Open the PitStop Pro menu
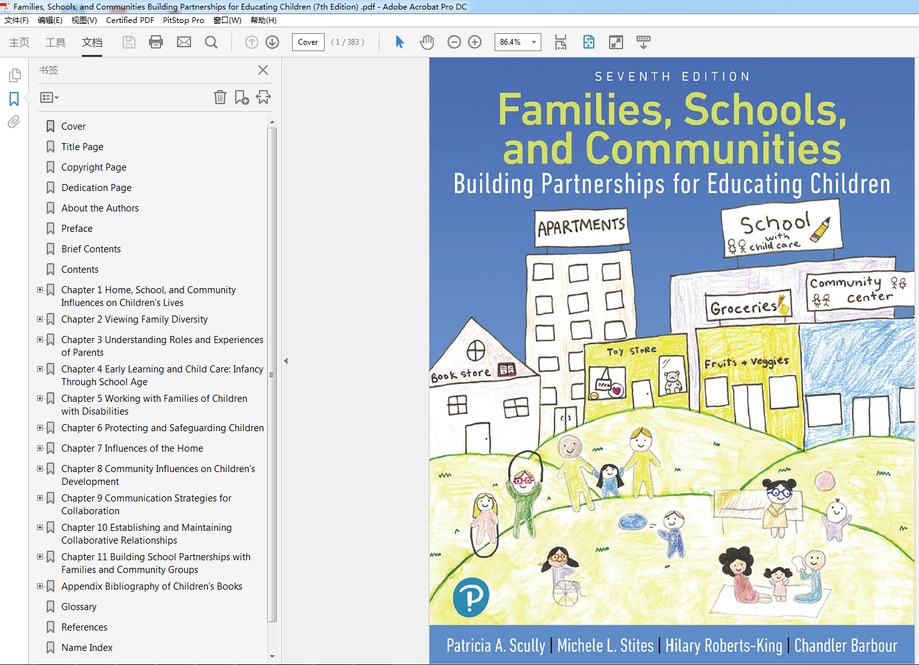This screenshot has height=665, width=919. 183,20
